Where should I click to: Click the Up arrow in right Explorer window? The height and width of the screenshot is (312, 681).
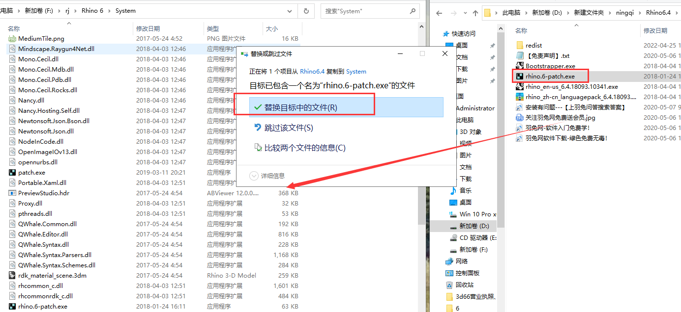point(475,13)
